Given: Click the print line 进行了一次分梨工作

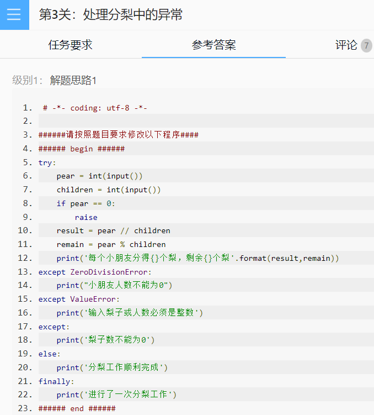Looking at the screenshot, I should point(116,395).
